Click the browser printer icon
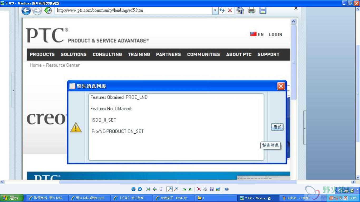The height and width of the screenshot is (202, 360). tap(252, 11)
